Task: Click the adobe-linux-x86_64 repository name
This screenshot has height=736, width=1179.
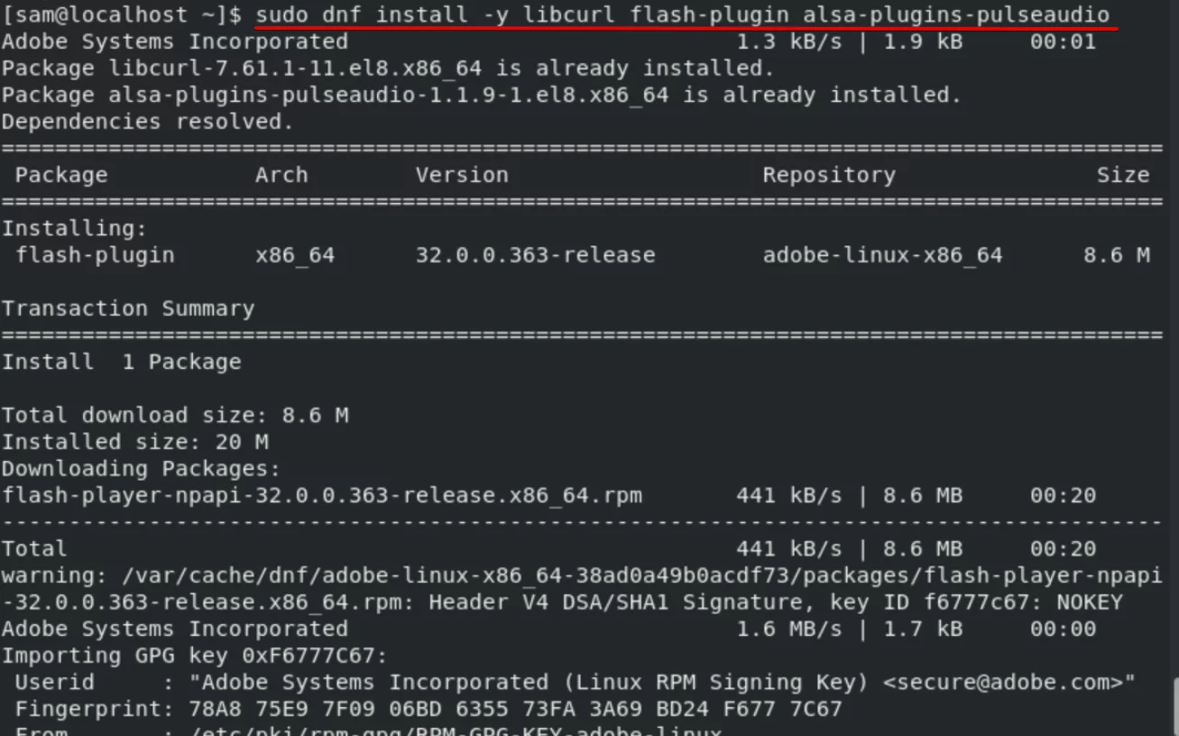Action: coord(882,255)
